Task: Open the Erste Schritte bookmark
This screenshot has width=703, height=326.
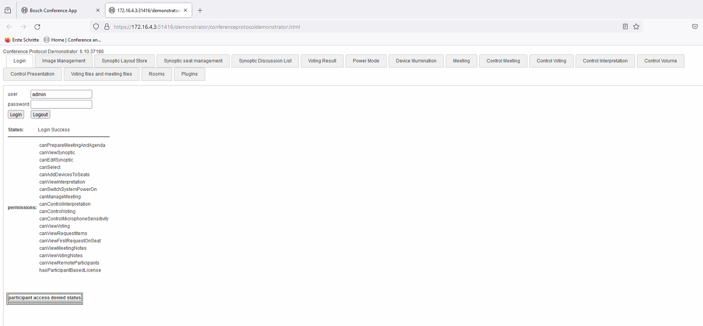Action: tap(22, 40)
